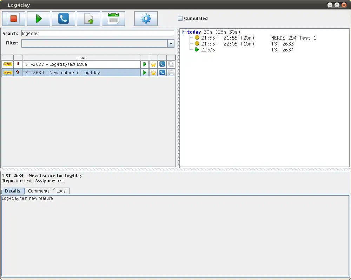This screenshot has height=280, width=351.
Task: Open the Filter combo box
Action: click(x=98, y=43)
